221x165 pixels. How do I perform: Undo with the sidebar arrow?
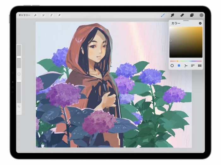coord(19,107)
